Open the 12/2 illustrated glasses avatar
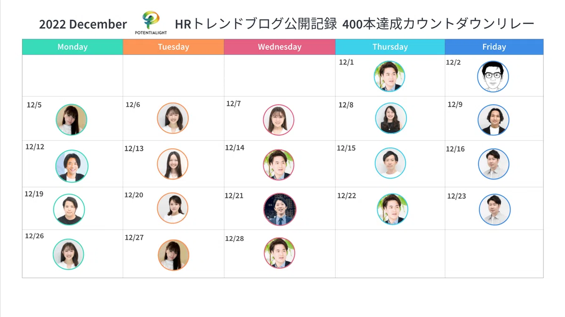The width and height of the screenshot is (565, 317). 493,77
